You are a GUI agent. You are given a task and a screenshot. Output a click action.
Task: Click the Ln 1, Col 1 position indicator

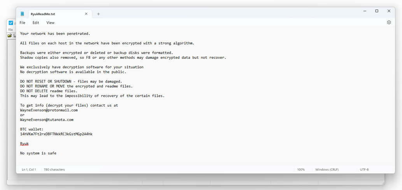(29, 170)
